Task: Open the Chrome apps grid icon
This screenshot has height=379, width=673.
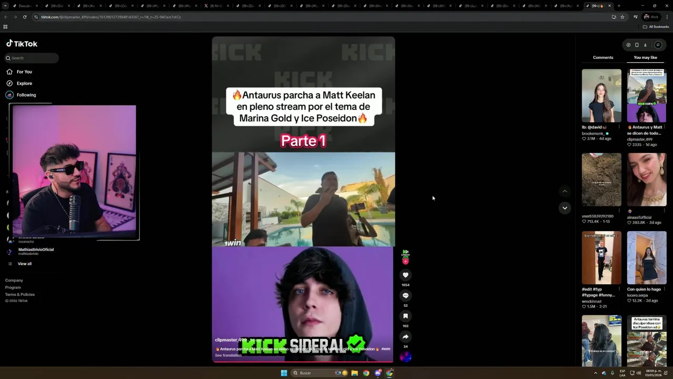Action: (5, 27)
